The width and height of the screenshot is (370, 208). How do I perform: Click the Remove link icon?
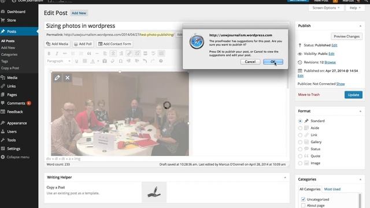coord(137,54)
